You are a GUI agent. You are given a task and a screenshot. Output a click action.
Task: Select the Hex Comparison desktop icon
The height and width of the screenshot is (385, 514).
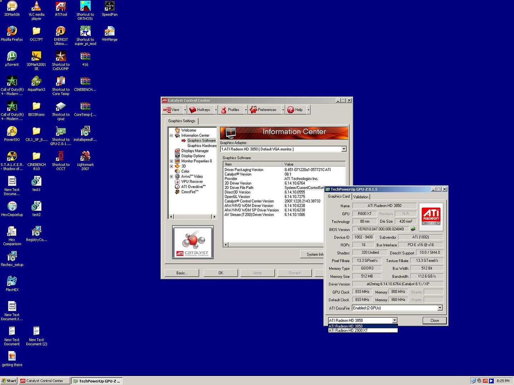coord(12,235)
